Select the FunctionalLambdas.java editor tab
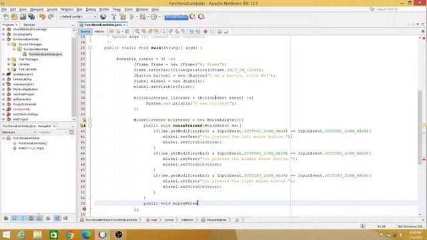Image resolution: width=427 pixels, height=240 pixels. pyautogui.click(x=103, y=25)
